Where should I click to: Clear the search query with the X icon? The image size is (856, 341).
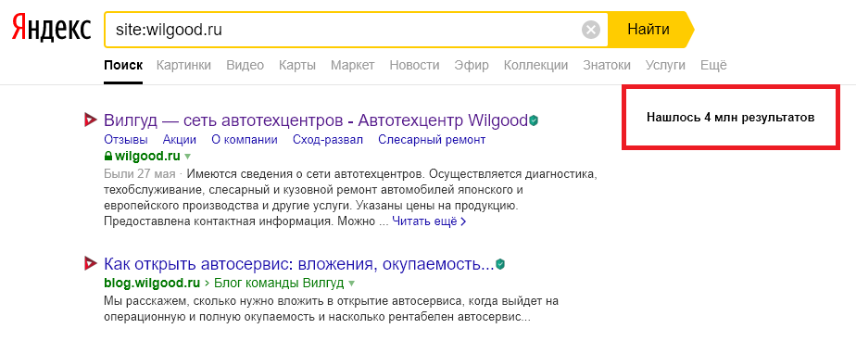pyautogui.click(x=591, y=30)
